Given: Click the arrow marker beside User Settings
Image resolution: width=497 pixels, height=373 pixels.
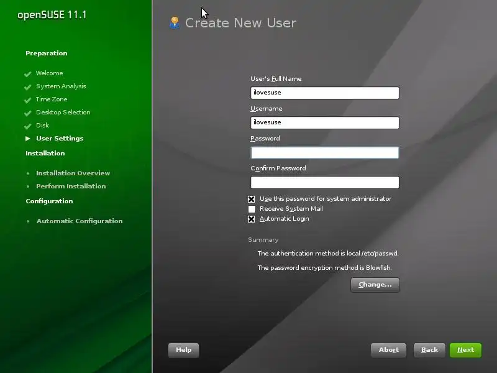Looking at the screenshot, I should [28, 139].
